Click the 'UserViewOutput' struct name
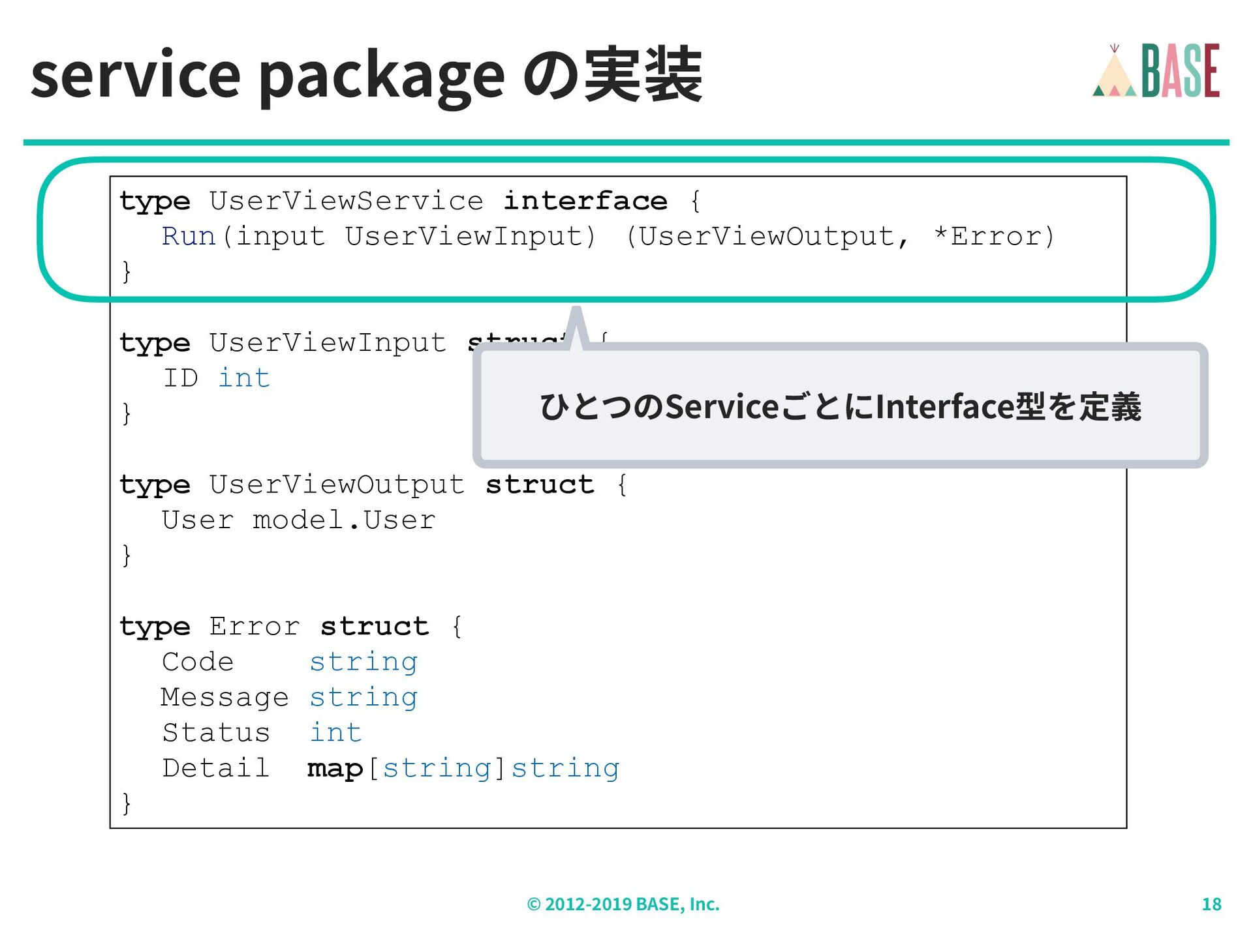The image size is (1253, 939). (x=337, y=484)
